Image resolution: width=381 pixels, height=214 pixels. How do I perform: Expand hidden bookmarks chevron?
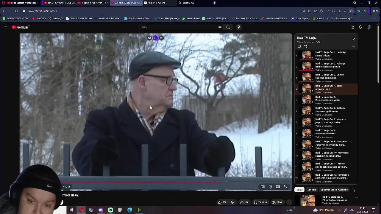click(374, 18)
